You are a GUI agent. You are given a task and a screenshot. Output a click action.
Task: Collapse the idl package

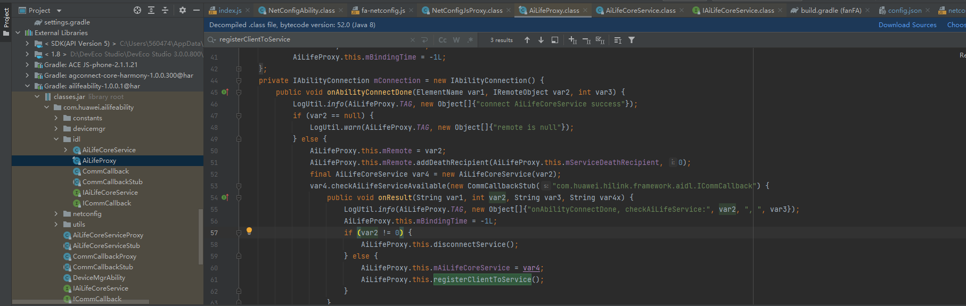click(x=56, y=139)
